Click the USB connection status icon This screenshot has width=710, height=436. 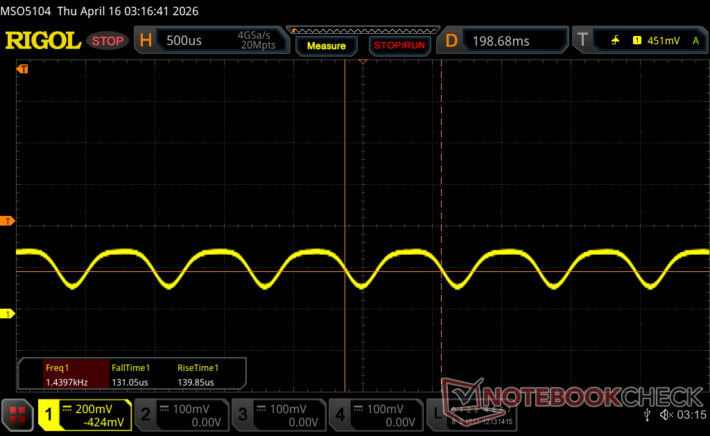[x=648, y=415]
